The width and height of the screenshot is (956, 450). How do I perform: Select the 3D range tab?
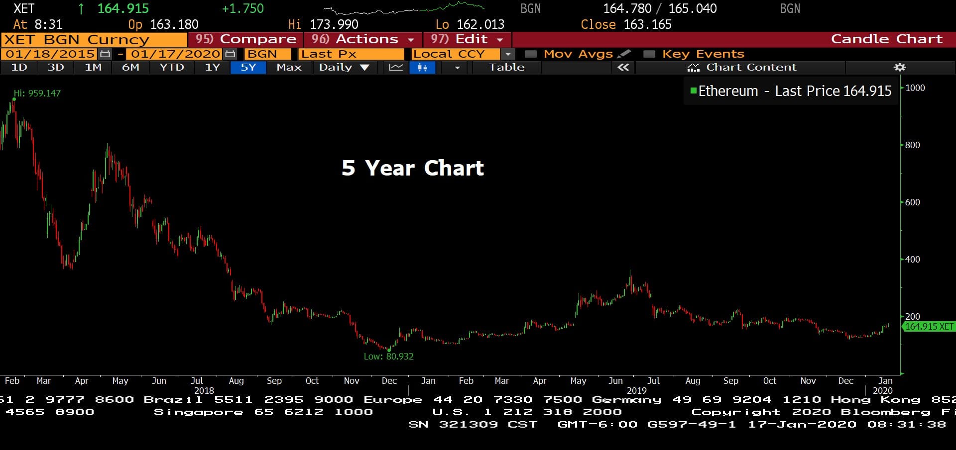pyautogui.click(x=55, y=67)
